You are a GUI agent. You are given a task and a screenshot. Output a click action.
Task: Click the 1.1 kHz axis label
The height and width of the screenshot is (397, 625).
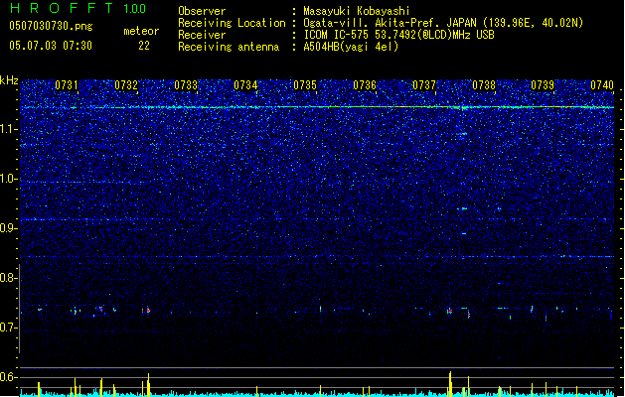pos(9,129)
